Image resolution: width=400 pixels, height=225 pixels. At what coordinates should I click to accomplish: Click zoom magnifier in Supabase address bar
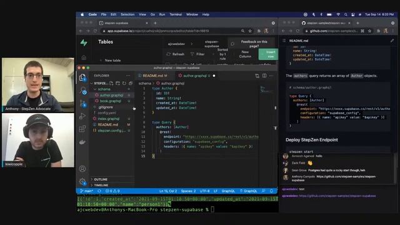[243, 31]
